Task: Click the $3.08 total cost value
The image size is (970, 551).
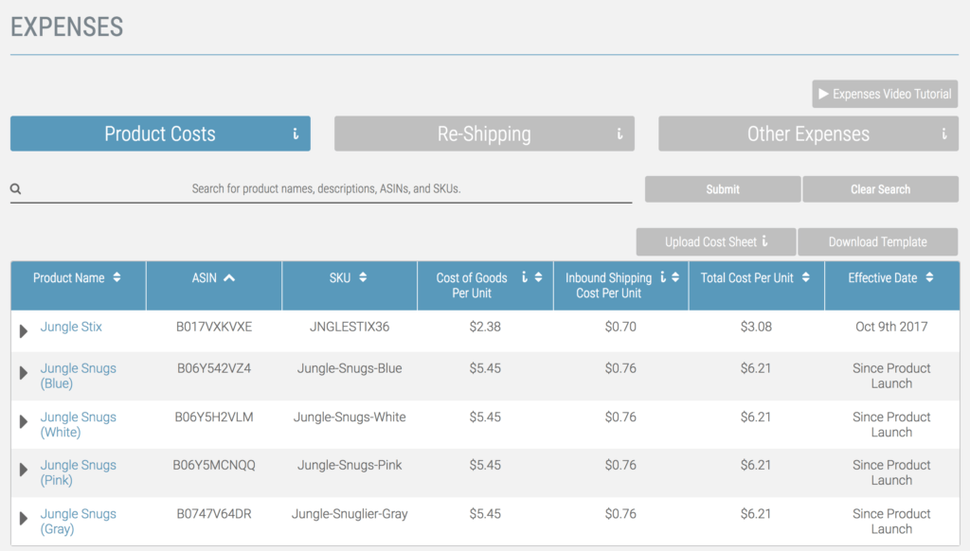Action: 756,327
